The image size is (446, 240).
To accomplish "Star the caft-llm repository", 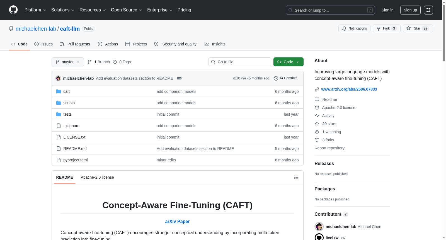I will 418,28.
